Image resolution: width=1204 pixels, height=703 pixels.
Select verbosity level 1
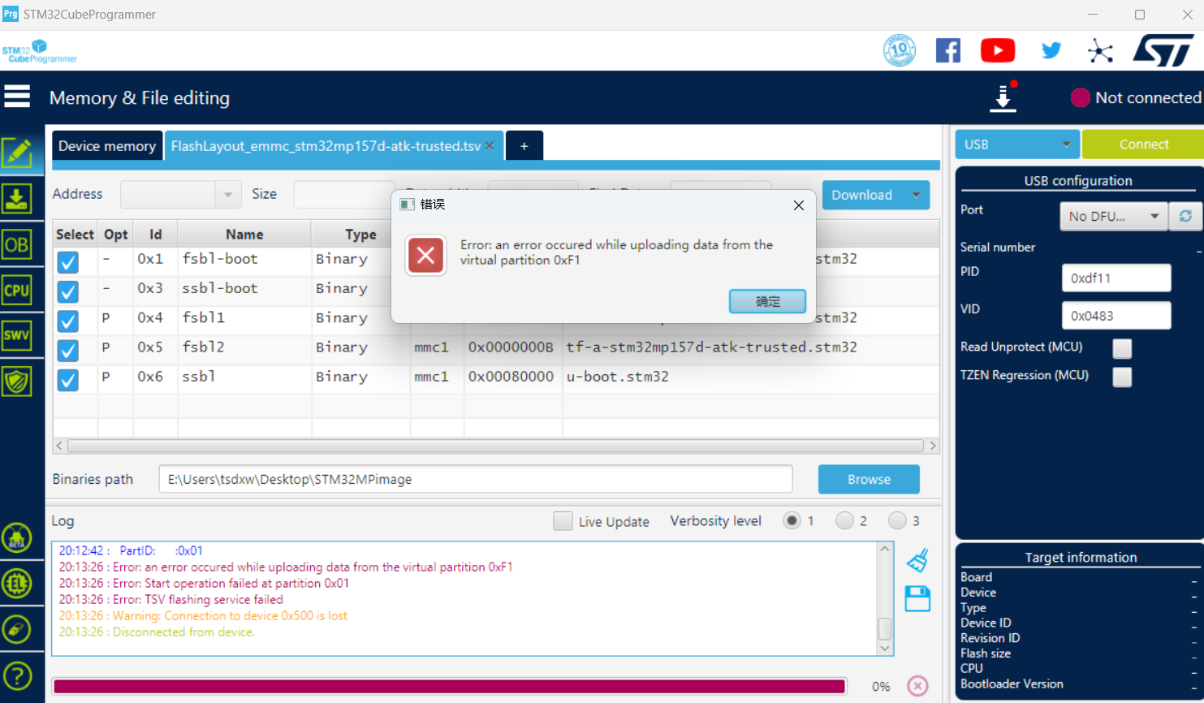click(x=792, y=521)
